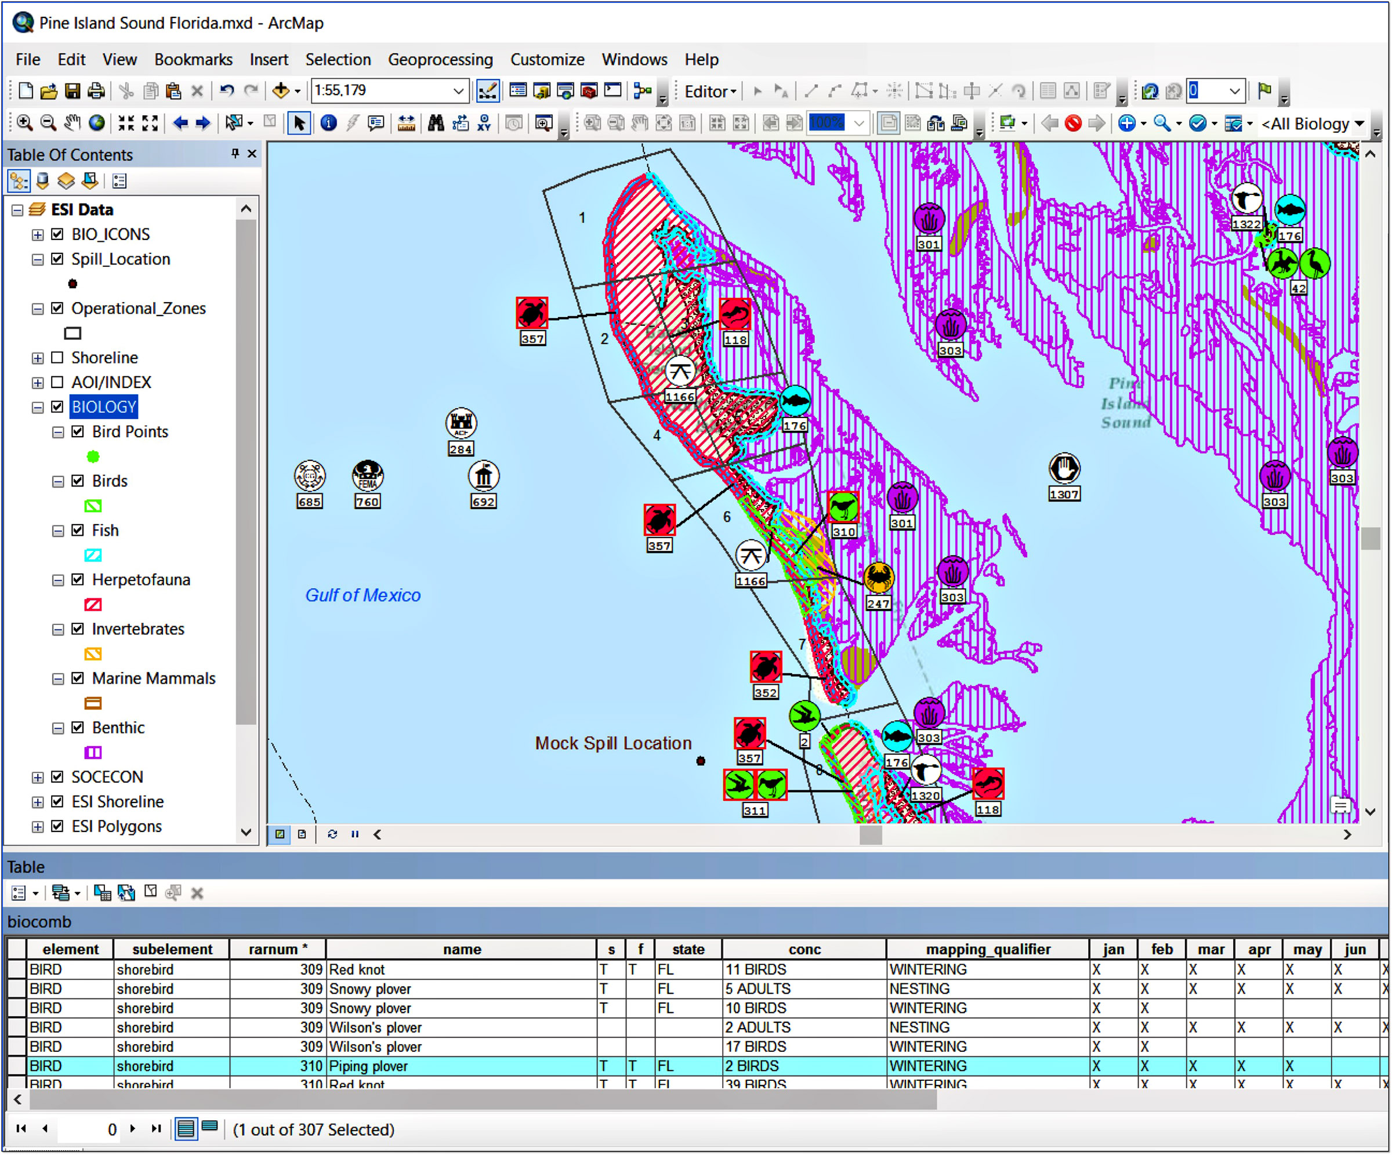1392x1155 pixels.
Task: Click the Switch Selection icon in Table window
Action: click(x=126, y=892)
